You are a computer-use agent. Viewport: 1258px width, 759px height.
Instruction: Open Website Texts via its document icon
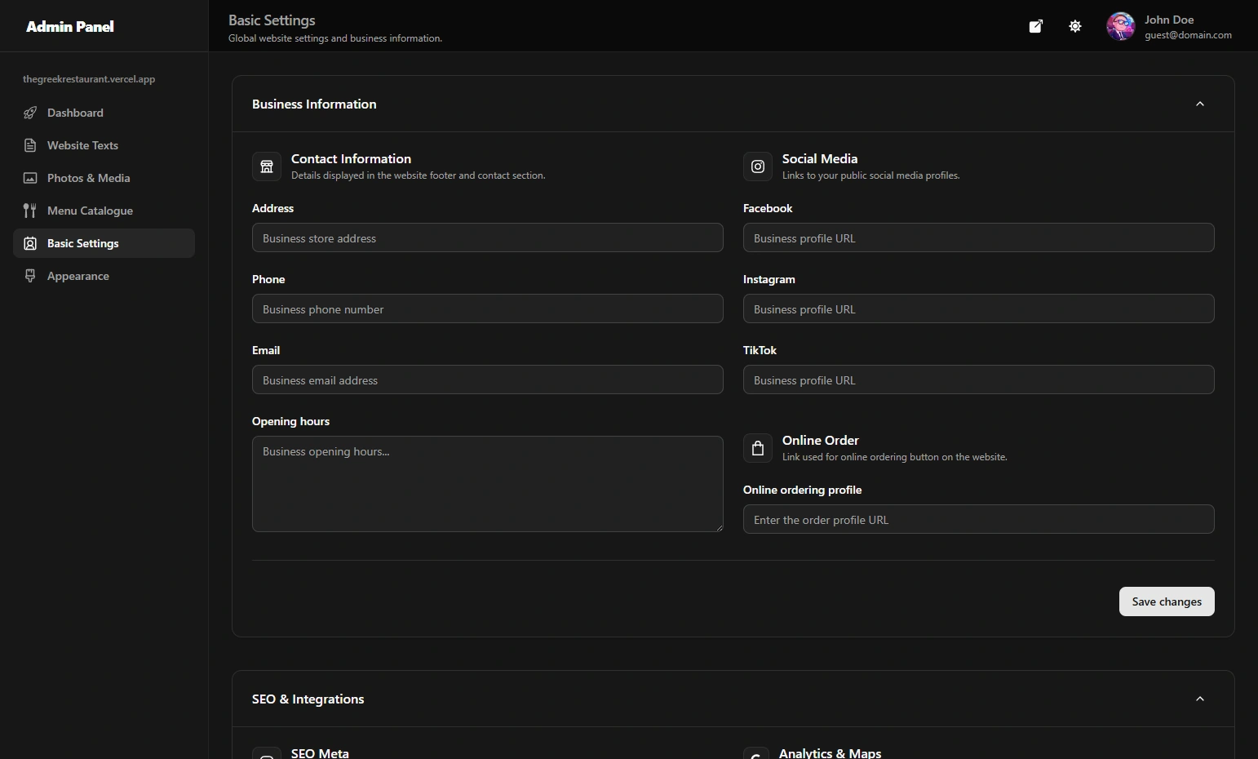click(x=30, y=145)
